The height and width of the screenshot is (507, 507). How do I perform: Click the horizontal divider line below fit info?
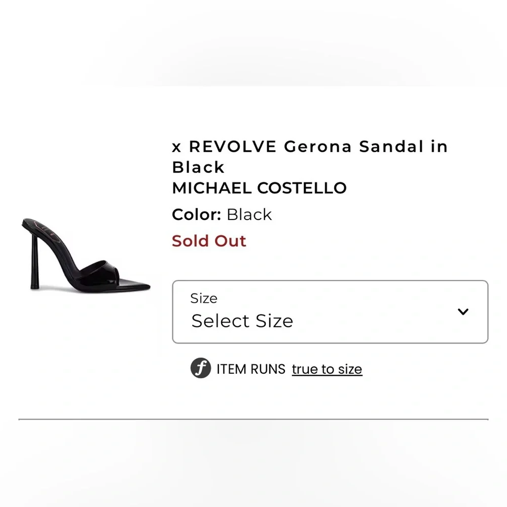(x=253, y=417)
